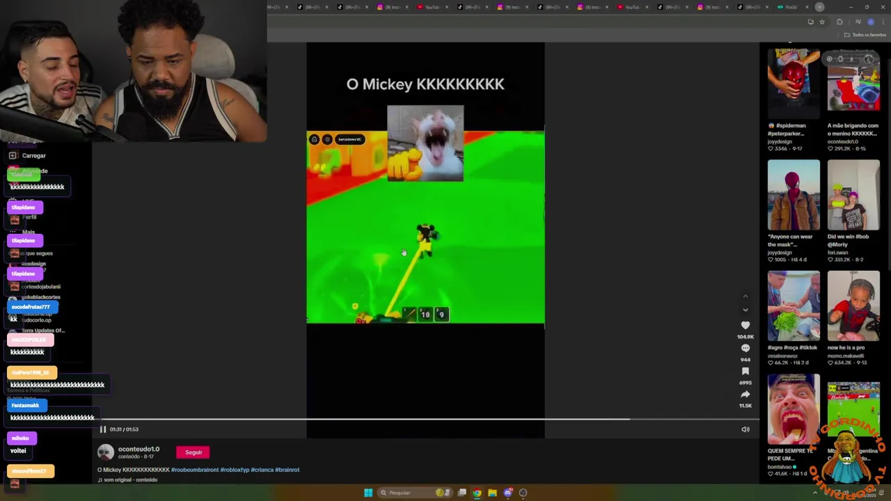891x501 pixels.
Task: Open 'A mãe brigando com o menino' thumbnail
Action: coord(853,80)
